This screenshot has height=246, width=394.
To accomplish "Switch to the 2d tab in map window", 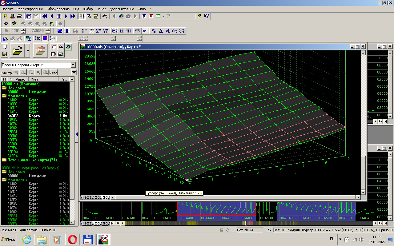I will pos(97,197).
